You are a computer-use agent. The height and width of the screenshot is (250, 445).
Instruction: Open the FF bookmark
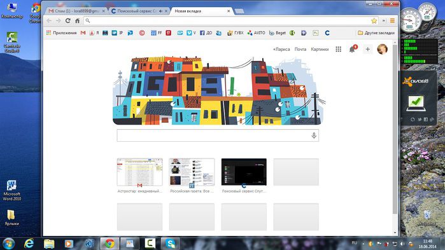(157, 33)
